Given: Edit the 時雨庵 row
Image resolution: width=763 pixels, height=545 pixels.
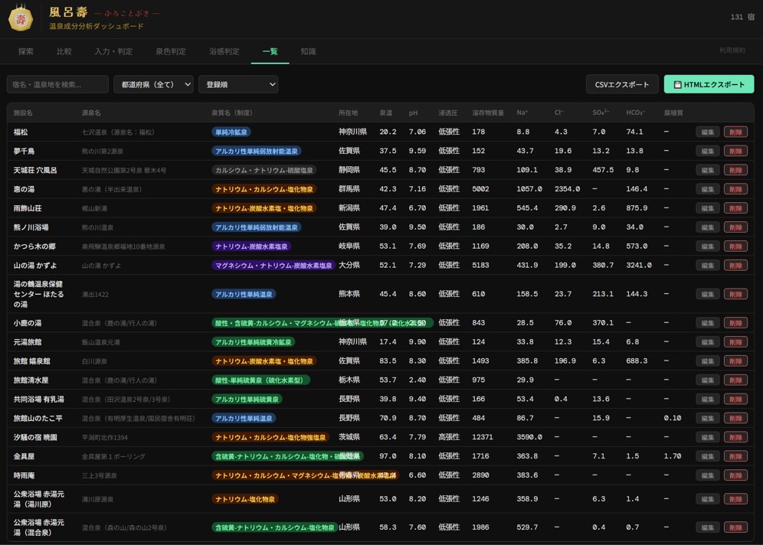Looking at the screenshot, I should 708,475.
